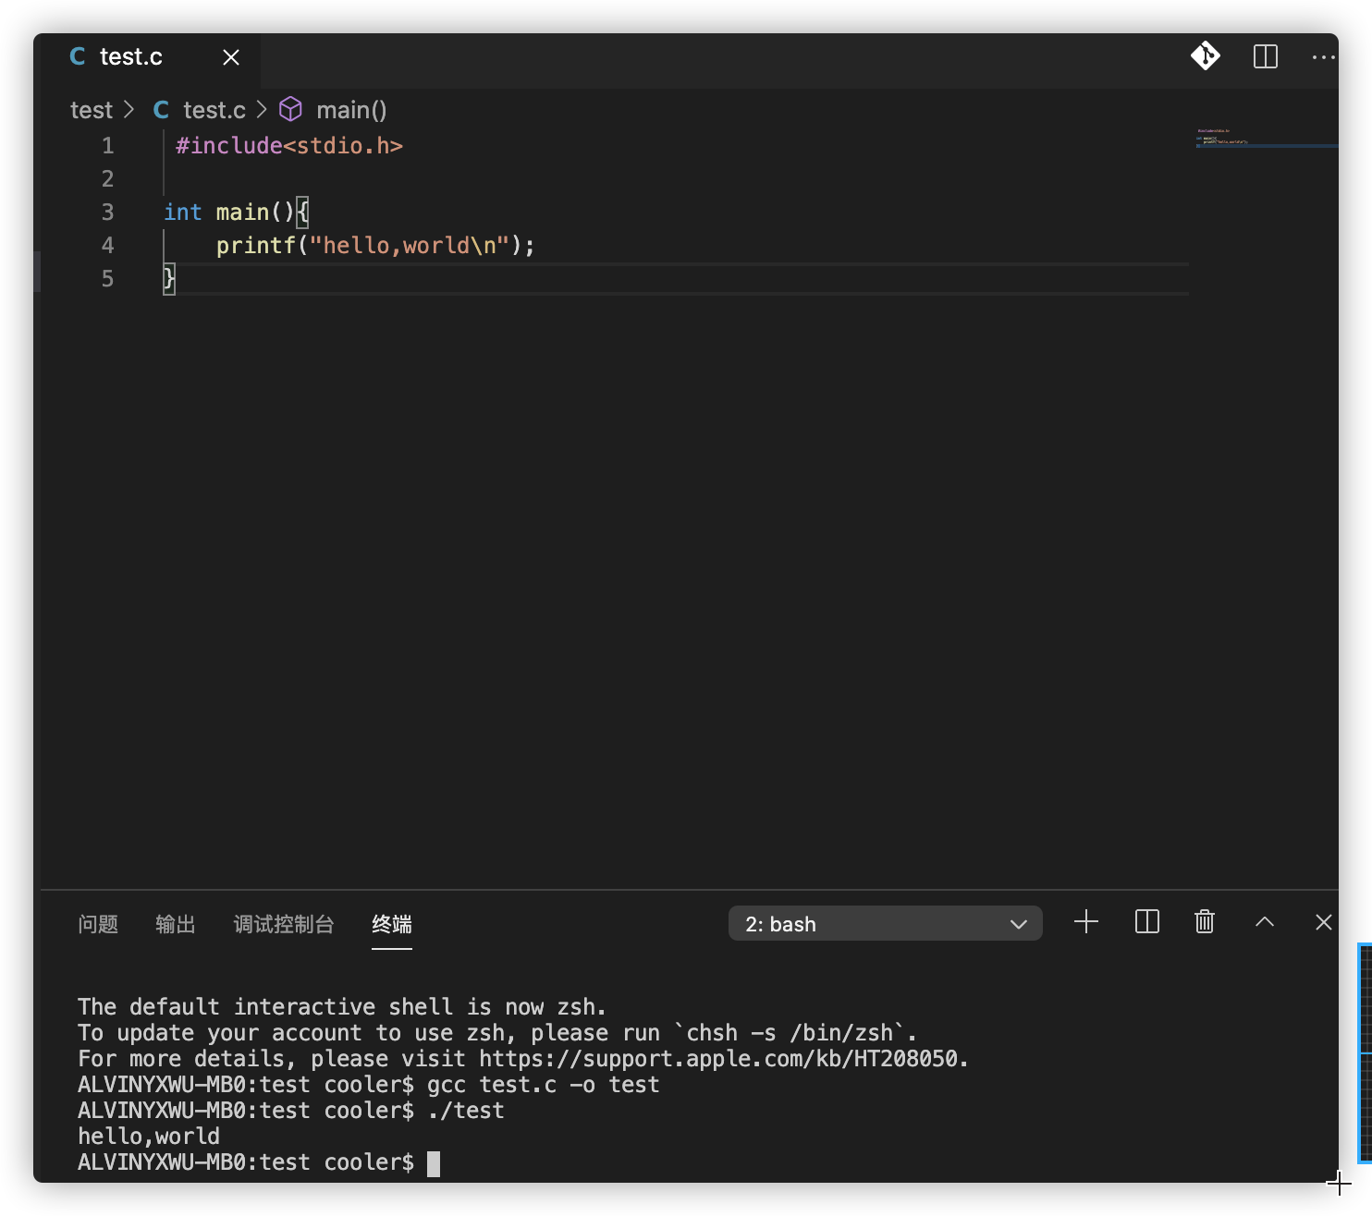Create a new terminal with plus icon

click(1086, 921)
